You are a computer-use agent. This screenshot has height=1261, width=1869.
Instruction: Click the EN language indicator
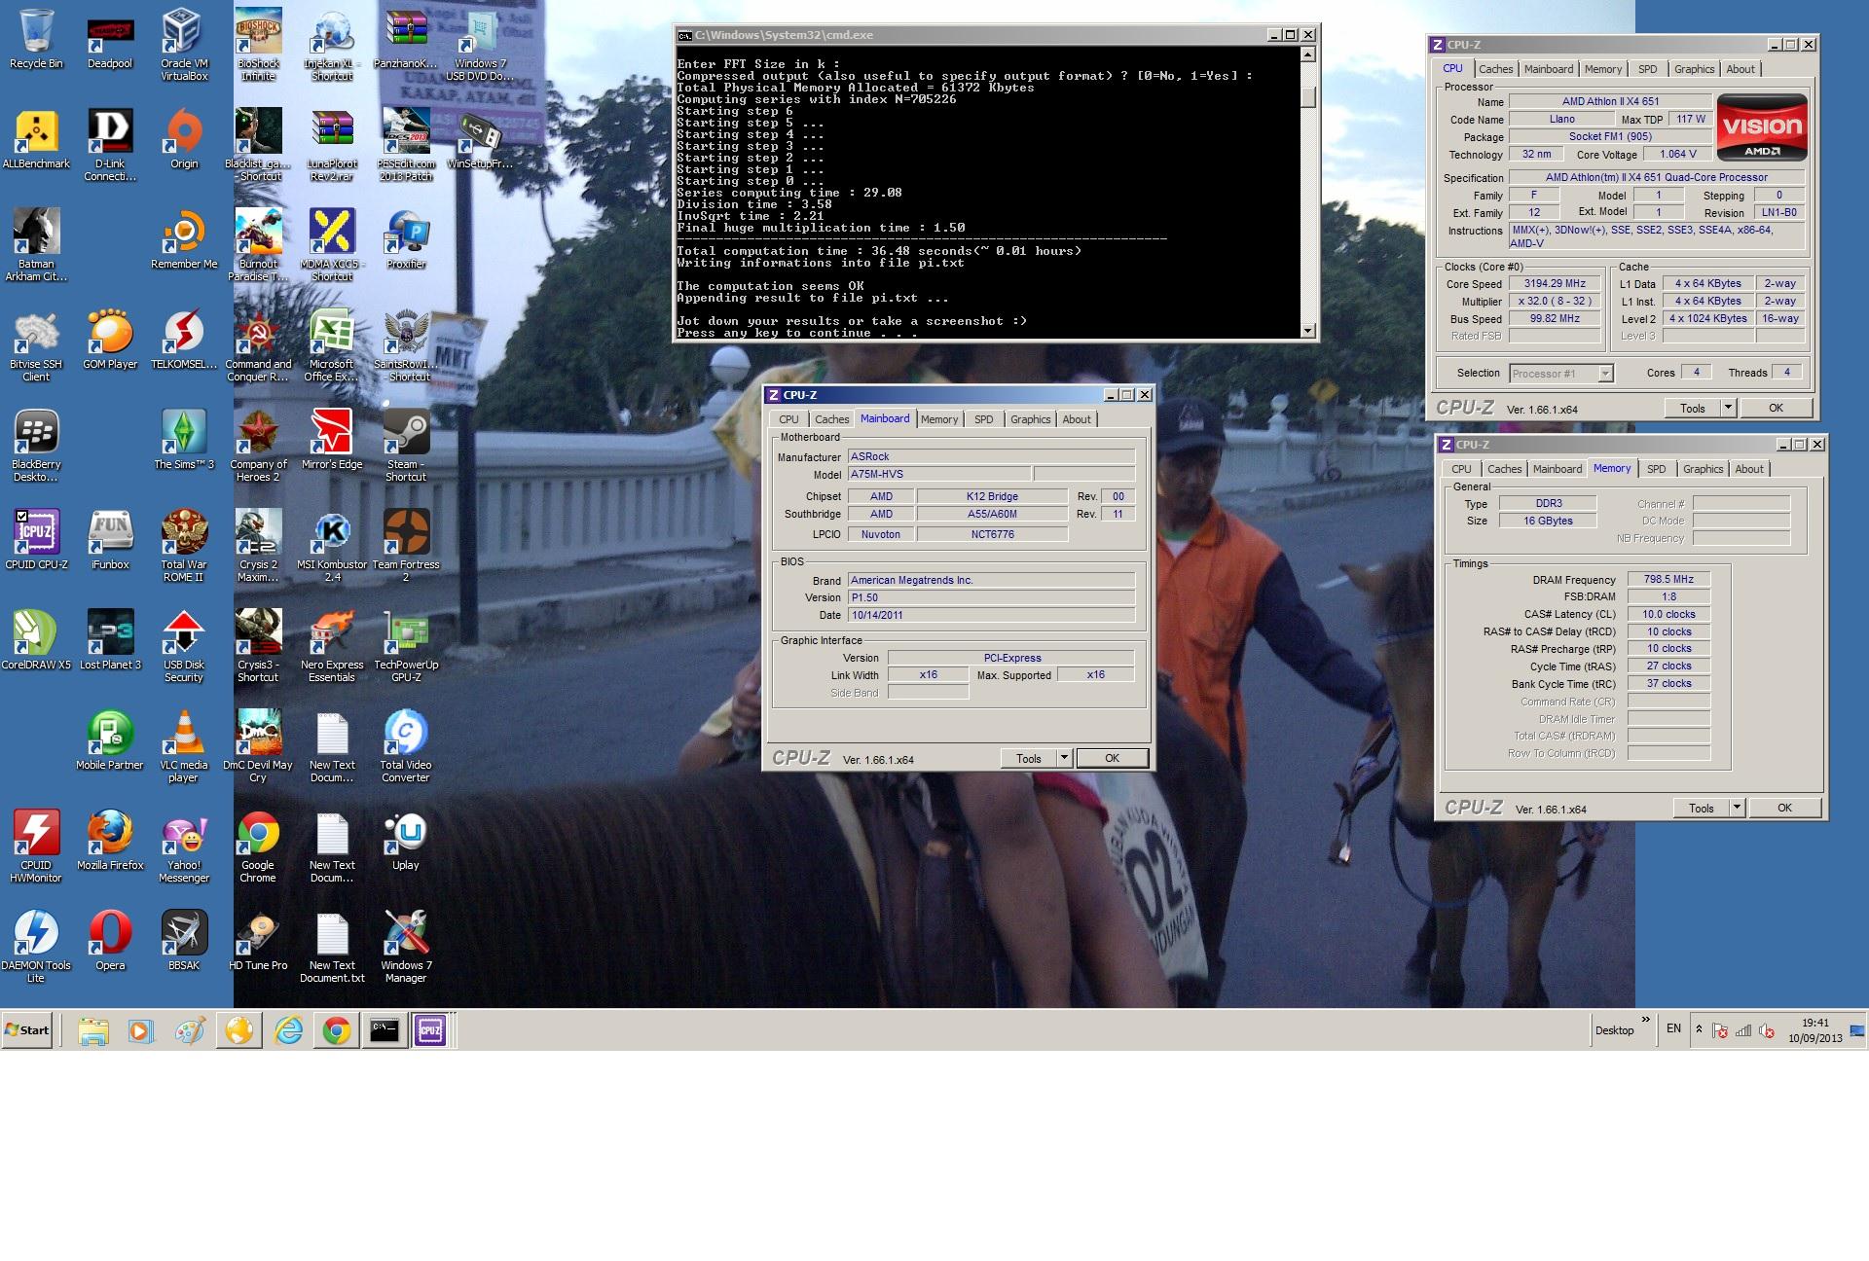pyautogui.click(x=1673, y=1028)
